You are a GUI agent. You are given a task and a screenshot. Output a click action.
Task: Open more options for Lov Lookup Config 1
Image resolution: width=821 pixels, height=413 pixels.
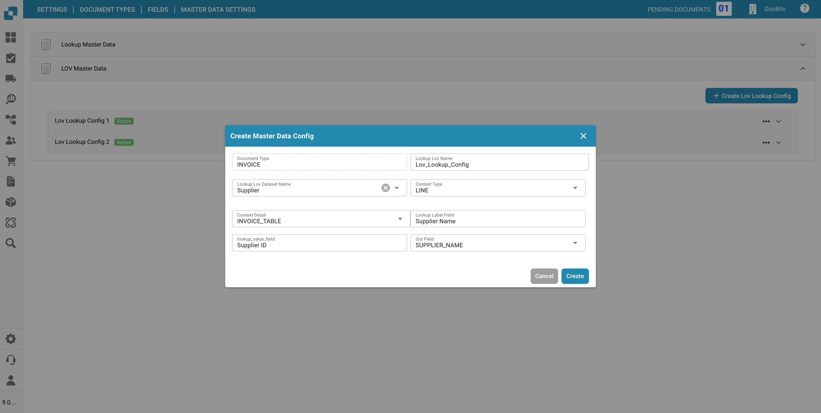pos(766,122)
